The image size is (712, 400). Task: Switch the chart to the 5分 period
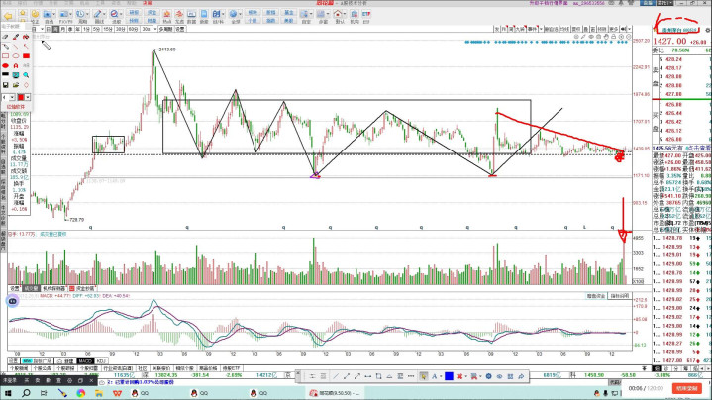point(95,30)
